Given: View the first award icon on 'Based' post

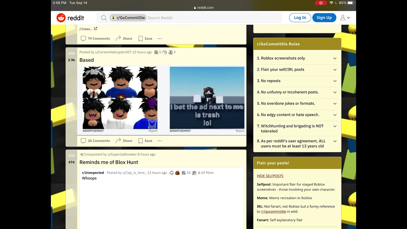Looking at the screenshot, I should tap(156, 52).
